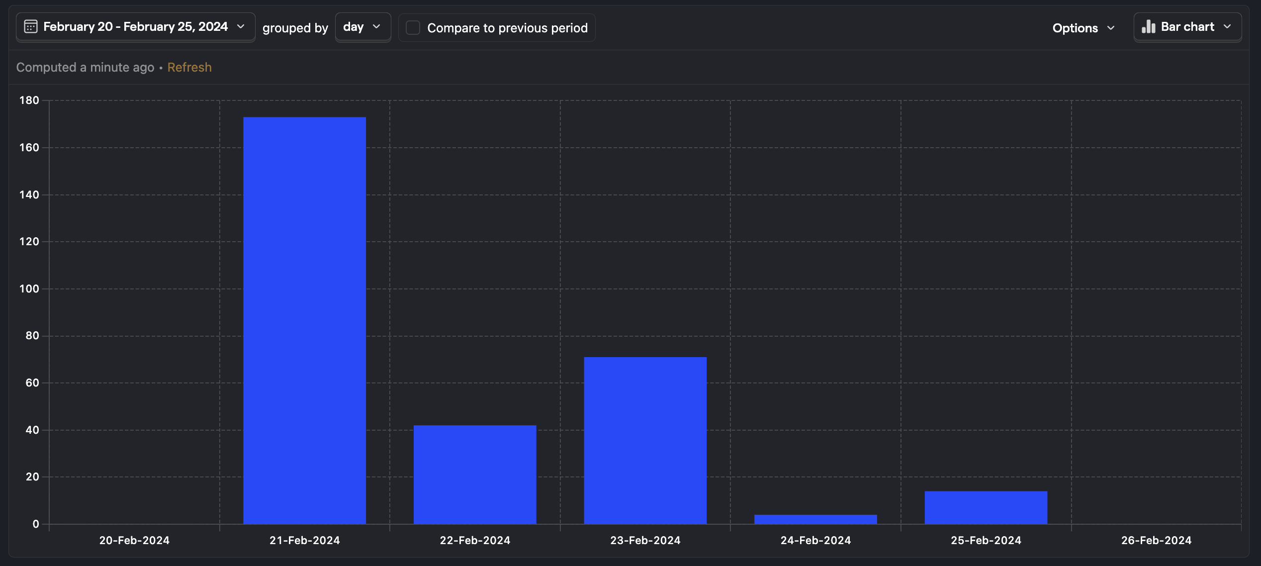Click the '26-Feb-2024' axis label
The height and width of the screenshot is (566, 1261).
1156,540
